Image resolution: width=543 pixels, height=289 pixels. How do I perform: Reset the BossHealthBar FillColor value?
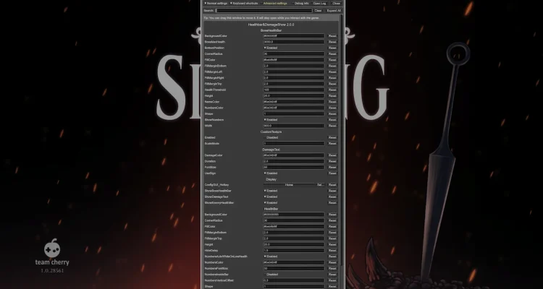332,60
